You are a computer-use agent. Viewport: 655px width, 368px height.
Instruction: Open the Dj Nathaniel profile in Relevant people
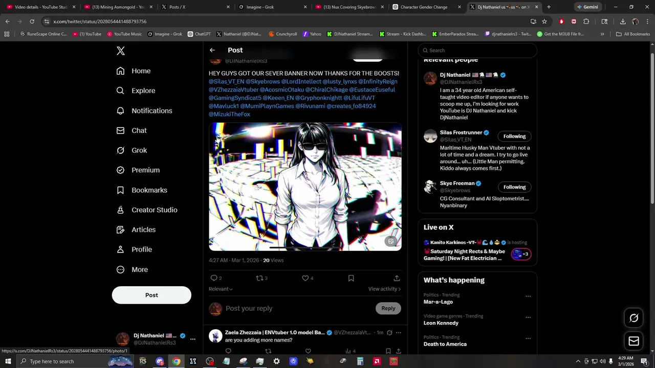click(455, 75)
